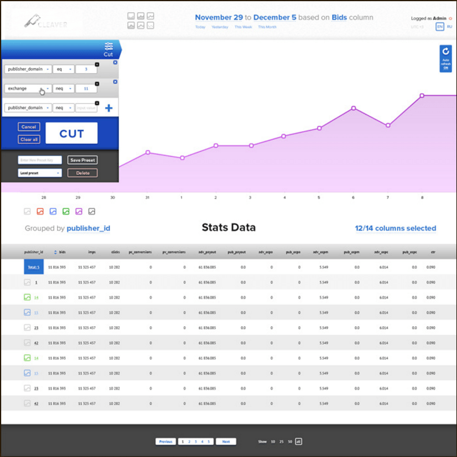The height and width of the screenshot is (457, 457).
Task: Select the purple chart series icon
Action: point(79,211)
